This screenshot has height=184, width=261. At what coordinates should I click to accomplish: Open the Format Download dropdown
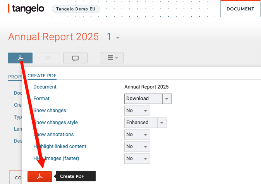(x=148, y=99)
